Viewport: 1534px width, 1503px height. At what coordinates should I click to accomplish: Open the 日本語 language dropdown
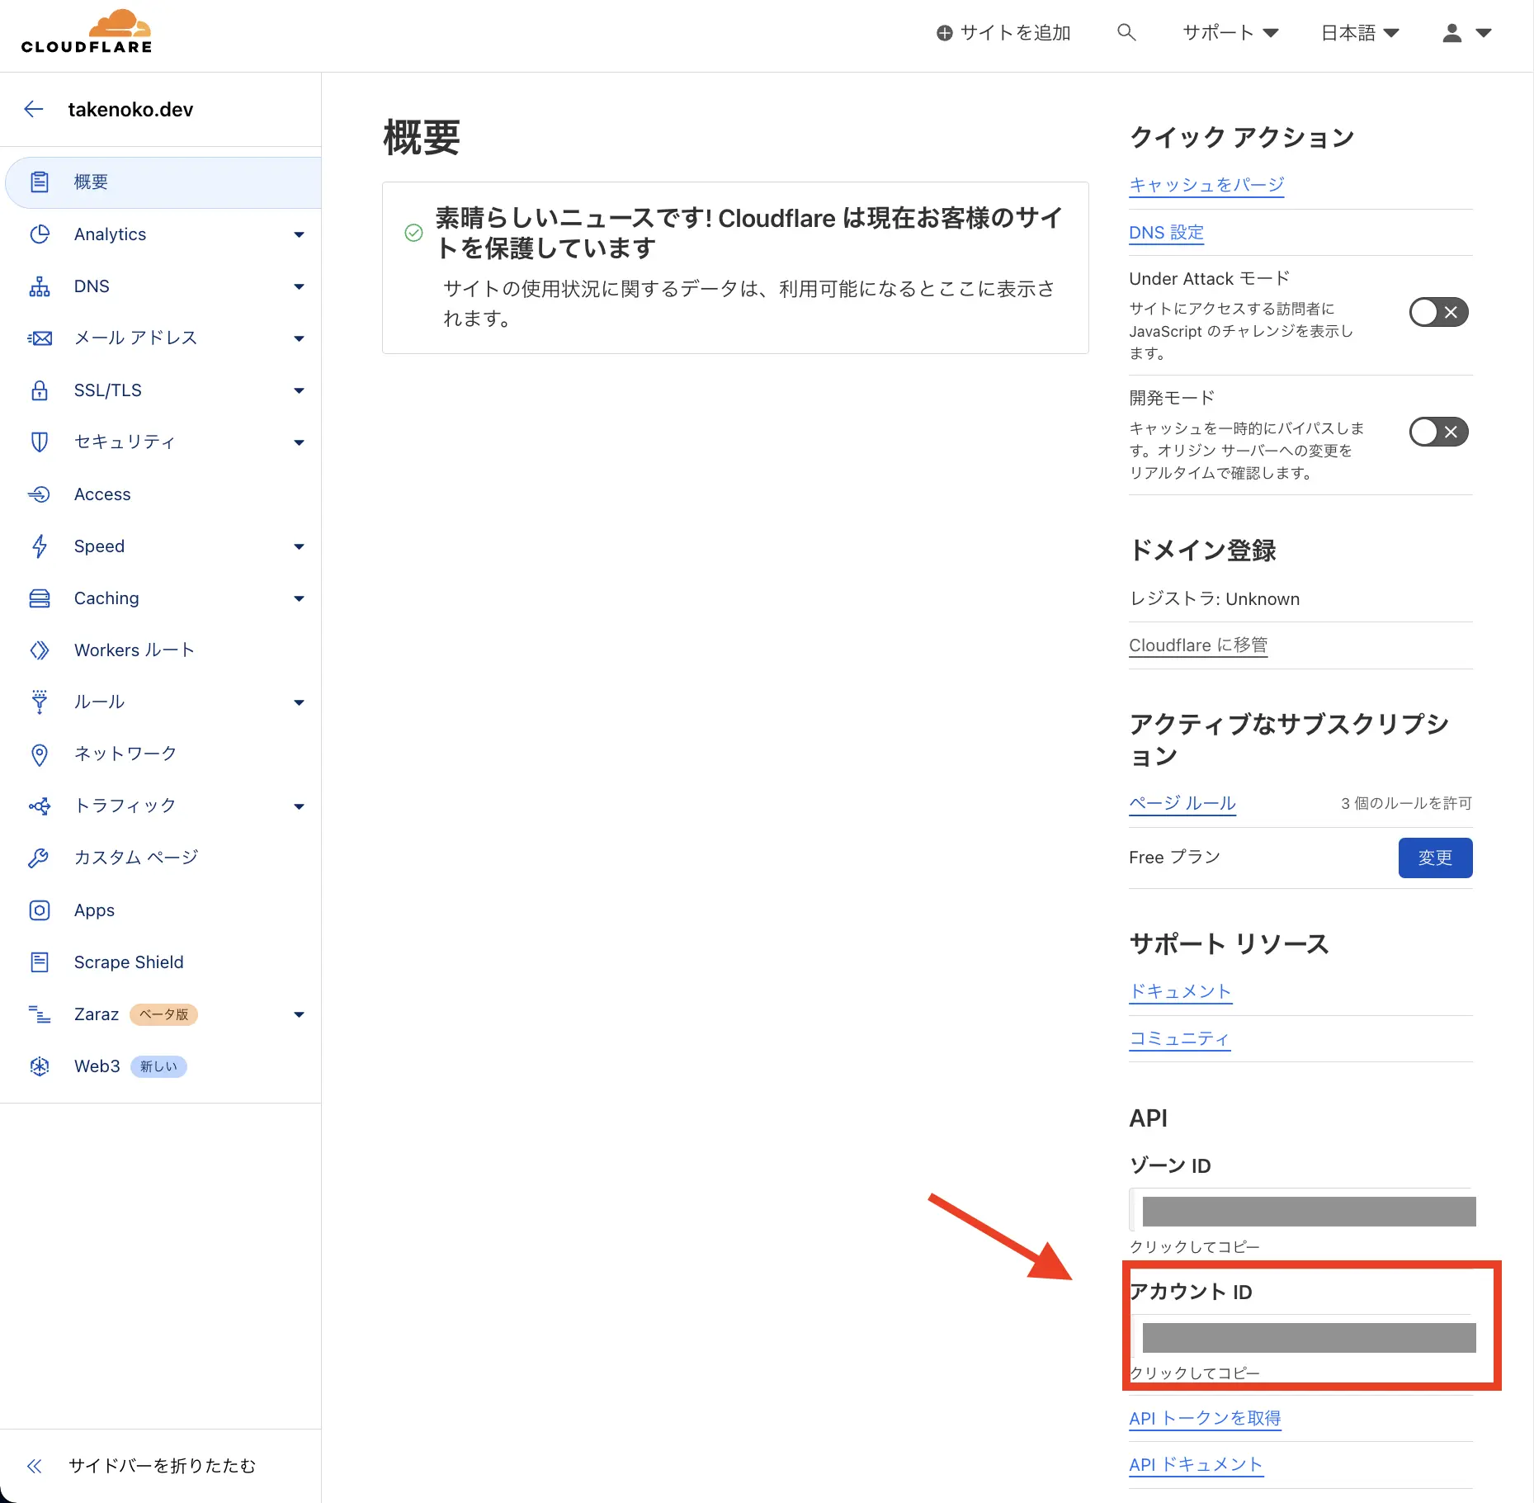(1358, 32)
